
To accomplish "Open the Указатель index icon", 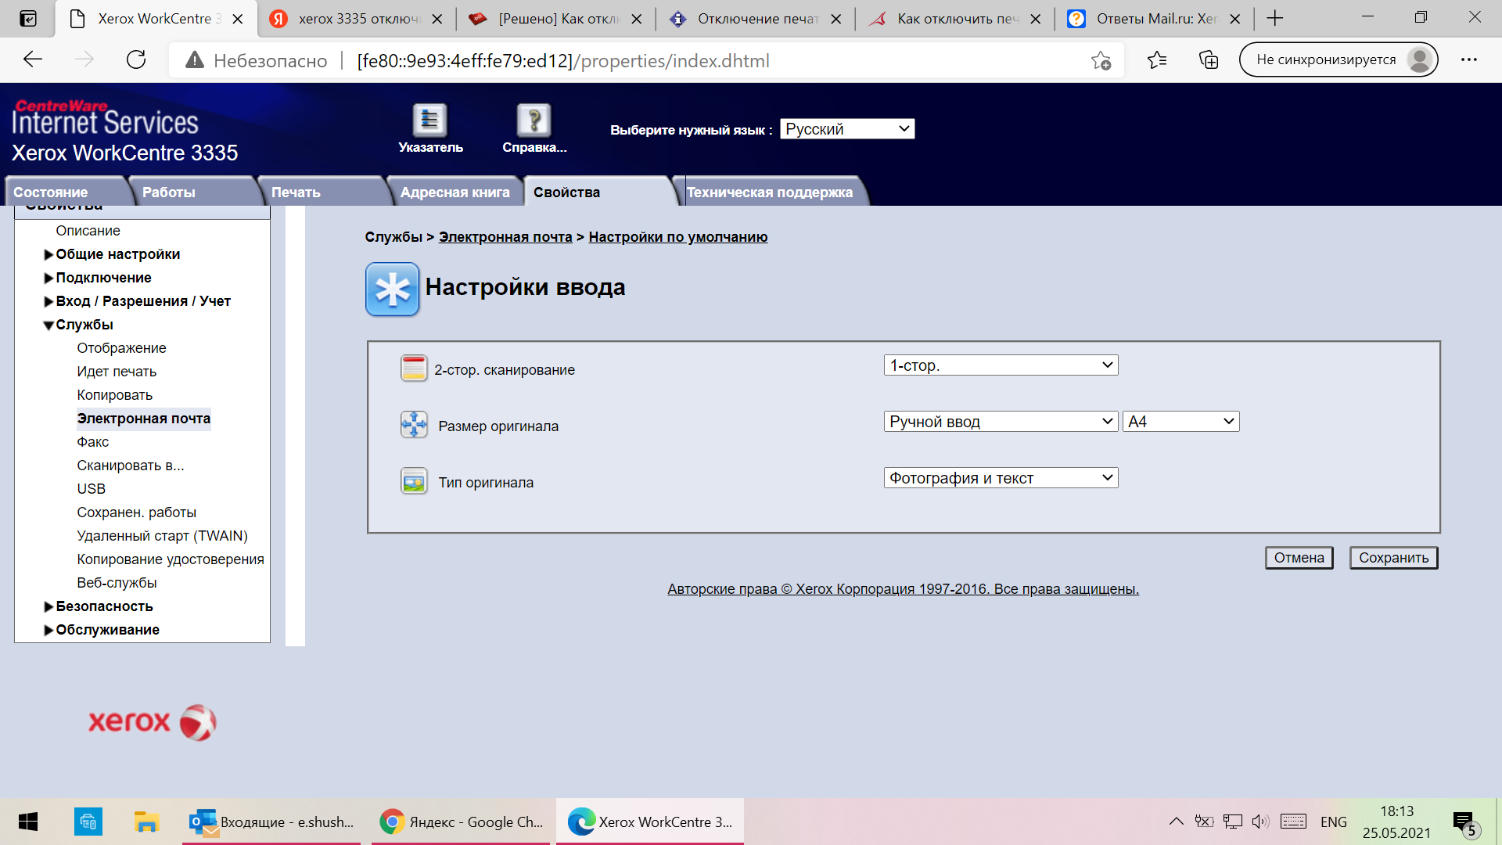I will [x=429, y=120].
